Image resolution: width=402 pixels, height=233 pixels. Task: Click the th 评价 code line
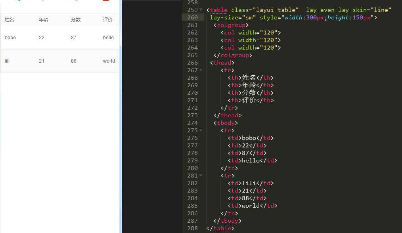click(251, 100)
